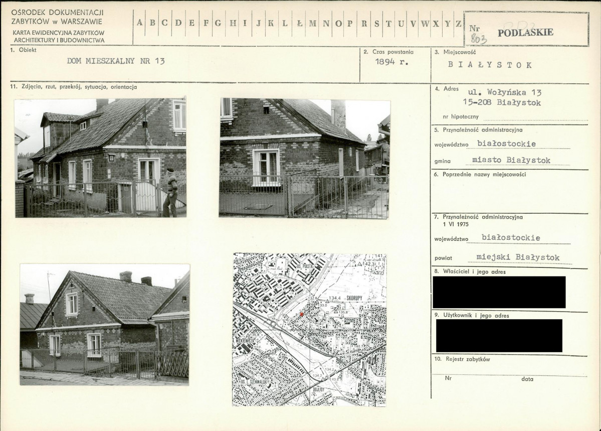Viewport: 601px width, 431px height.
Task: Select the address ul. Wołyńska 13
Action: click(504, 93)
